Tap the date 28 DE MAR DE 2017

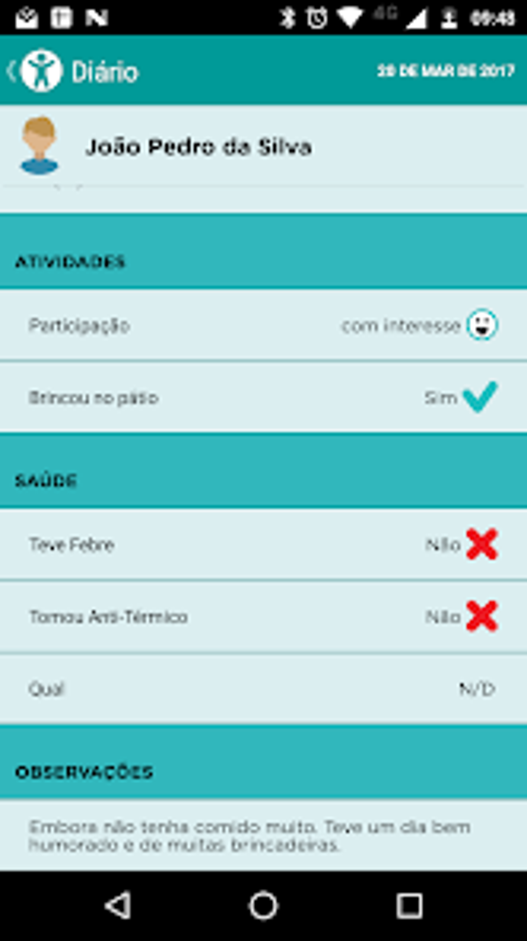[445, 71]
